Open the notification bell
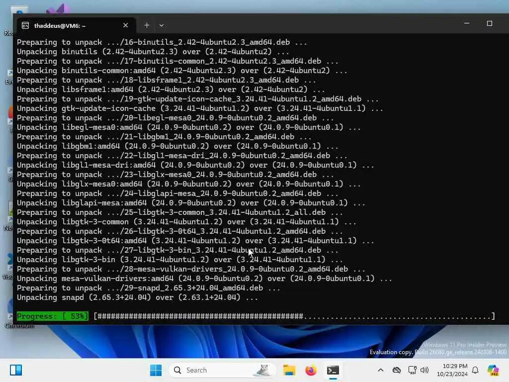 pos(475,370)
